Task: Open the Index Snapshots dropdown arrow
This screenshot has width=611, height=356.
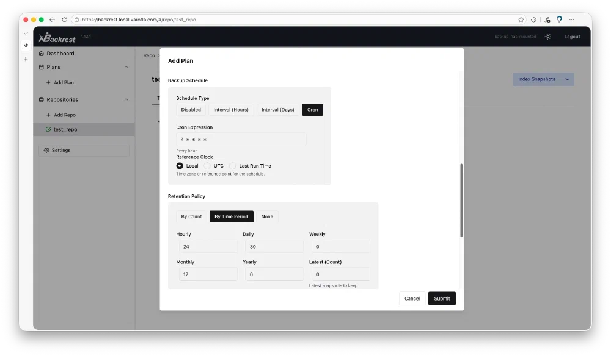Action: [x=567, y=79]
